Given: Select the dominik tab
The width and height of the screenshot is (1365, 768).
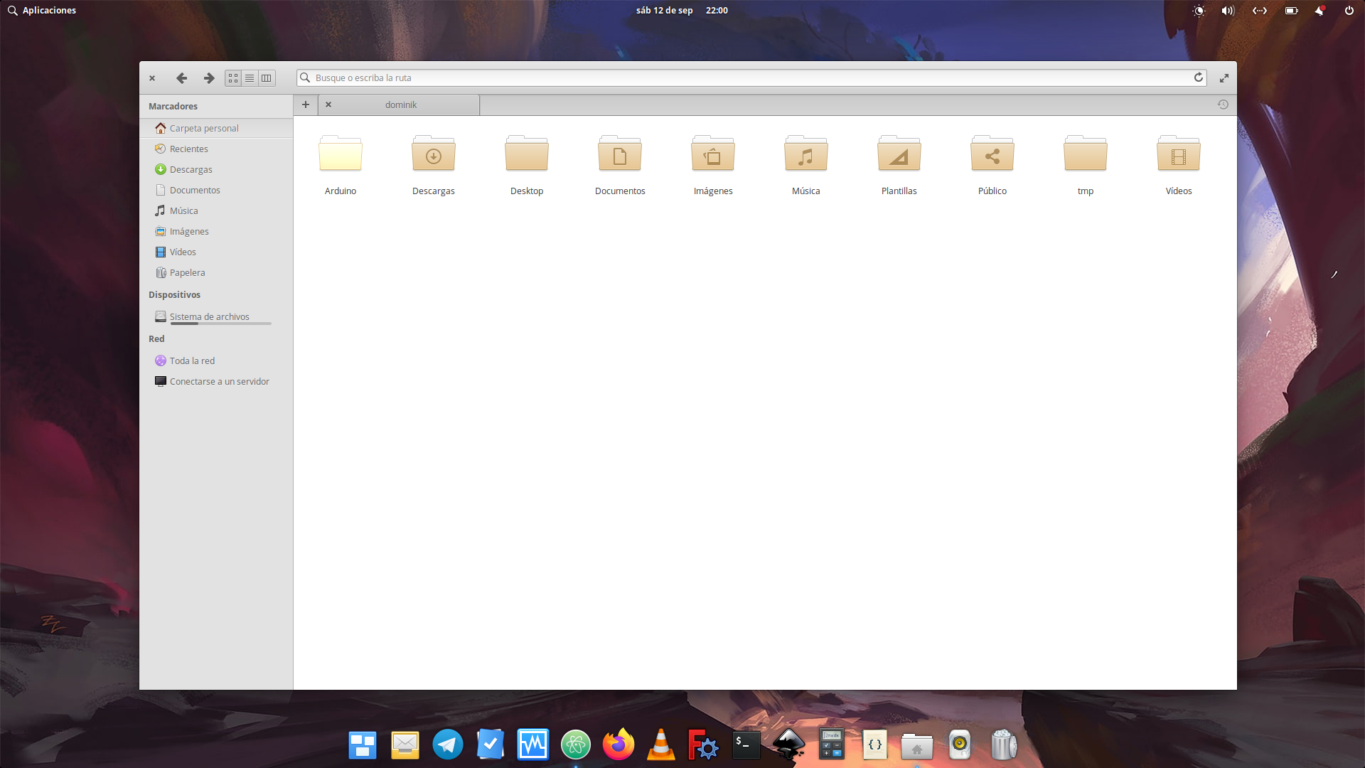Looking at the screenshot, I should pyautogui.click(x=401, y=105).
